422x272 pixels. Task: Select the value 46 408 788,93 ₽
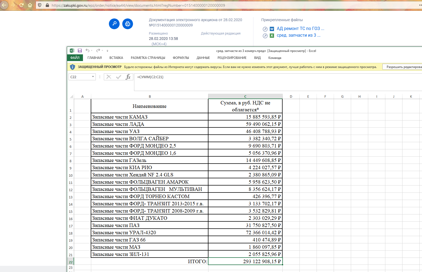[245, 131]
